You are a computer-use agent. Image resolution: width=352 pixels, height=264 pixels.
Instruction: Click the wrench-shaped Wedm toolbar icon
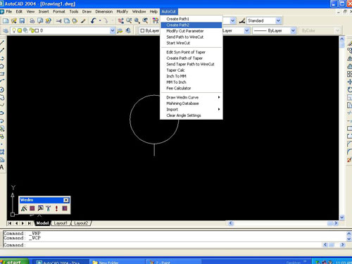pos(49,208)
